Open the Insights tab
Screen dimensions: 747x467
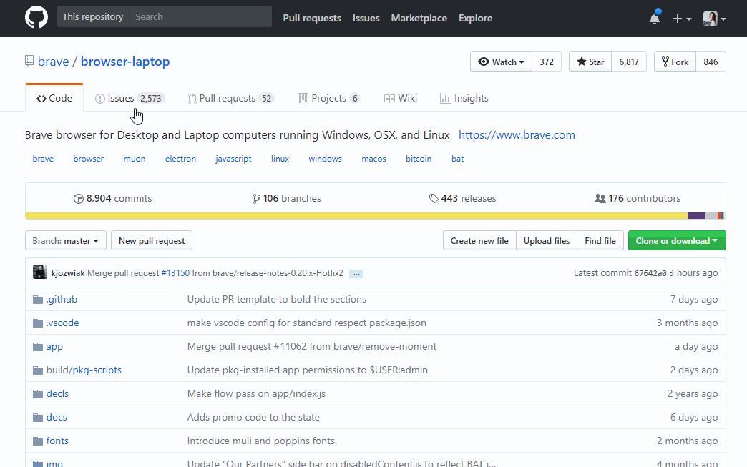[x=464, y=98]
